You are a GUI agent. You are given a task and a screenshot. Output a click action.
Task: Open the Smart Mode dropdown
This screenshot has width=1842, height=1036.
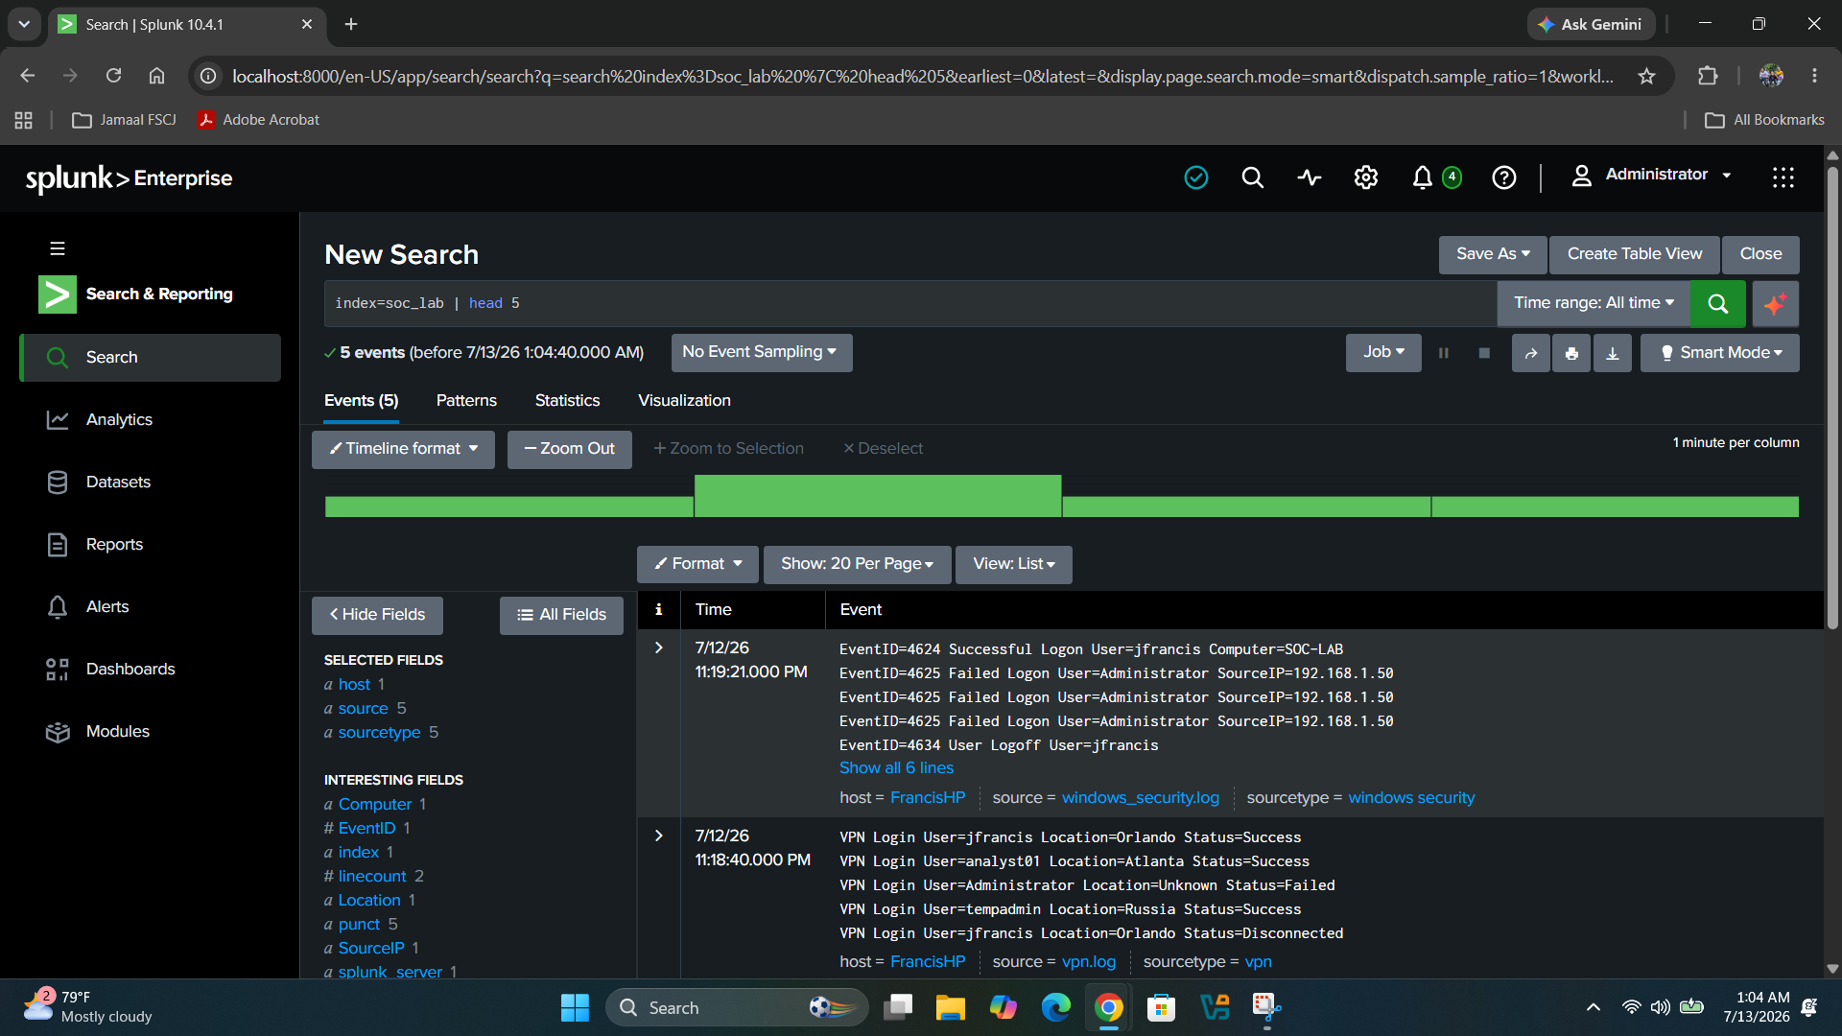click(1720, 353)
